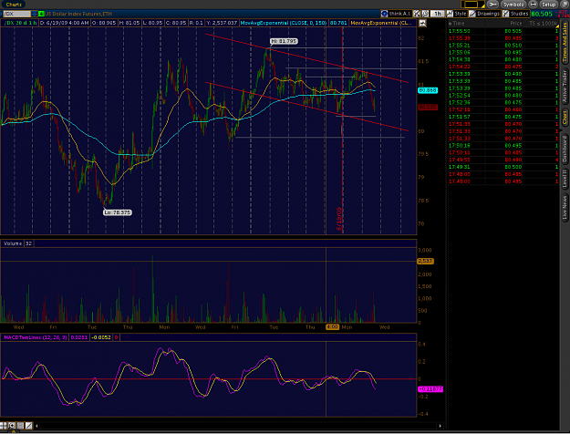The width and height of the screenshot is (570, 434).
Task: Click the 17:55:50 trade row
Action: point(503,31)
